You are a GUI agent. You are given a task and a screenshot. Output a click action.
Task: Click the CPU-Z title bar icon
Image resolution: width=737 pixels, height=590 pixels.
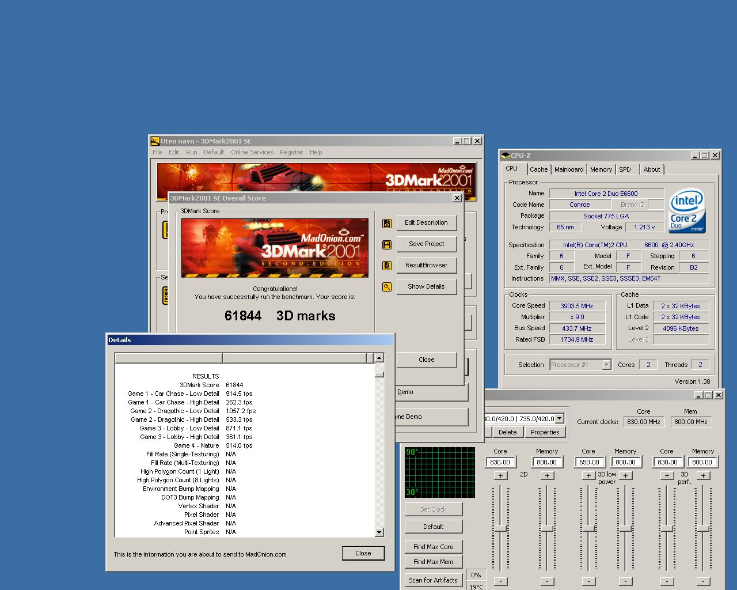[x=505, y=155]
